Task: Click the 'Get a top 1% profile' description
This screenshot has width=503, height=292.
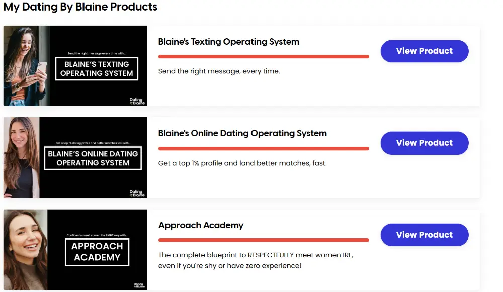Action: (x=242, y=163)
